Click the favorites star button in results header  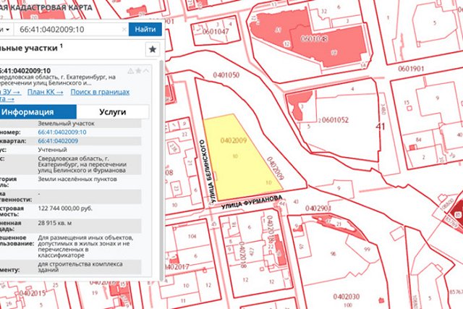pyautogui.click(x=153, y=49)
